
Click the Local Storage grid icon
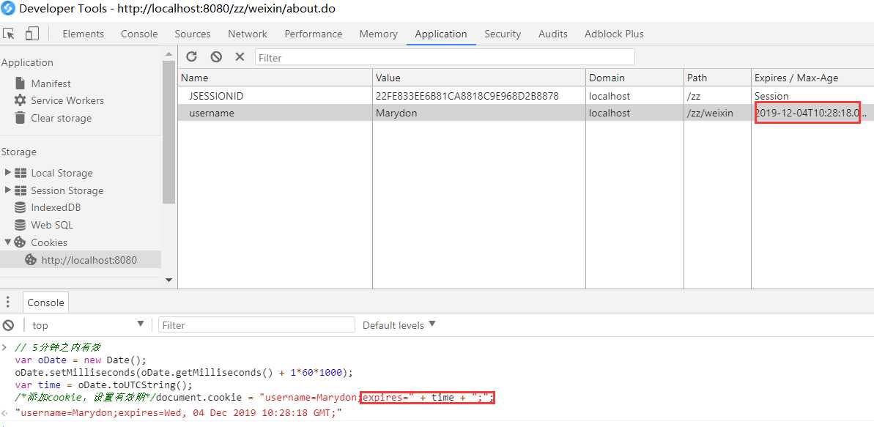[20, 173]
